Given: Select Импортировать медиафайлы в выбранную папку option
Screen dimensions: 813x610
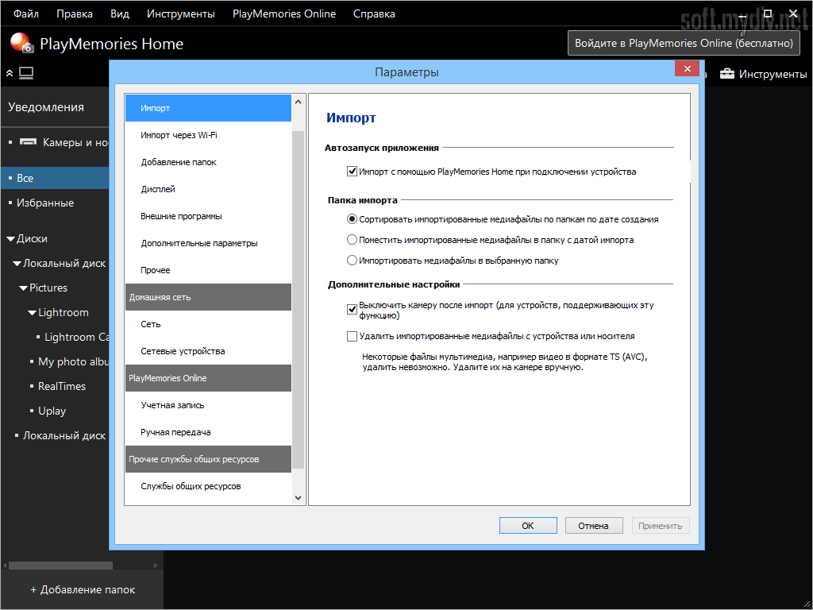Looking at the screenshot, I should click(x=352, y=261).
